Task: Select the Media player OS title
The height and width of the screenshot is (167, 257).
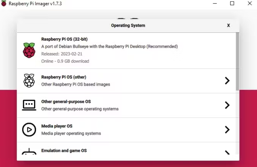Action: pos(57,126)
